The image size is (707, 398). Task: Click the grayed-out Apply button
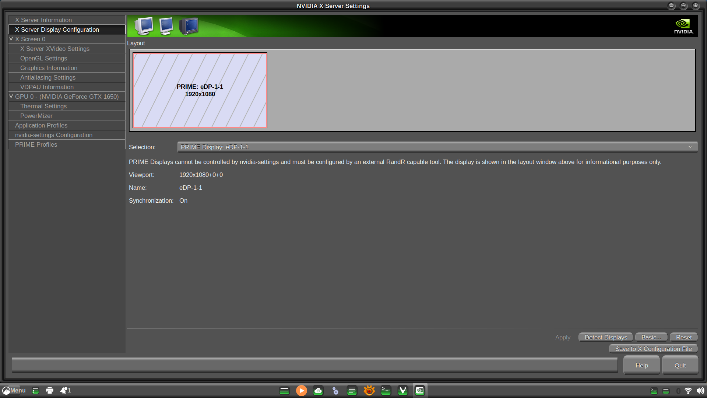[x=563, y=337]
